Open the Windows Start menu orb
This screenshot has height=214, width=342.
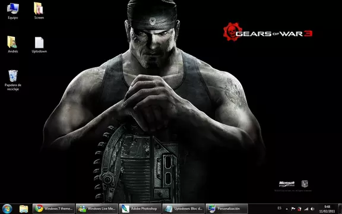tap(7, 209)
